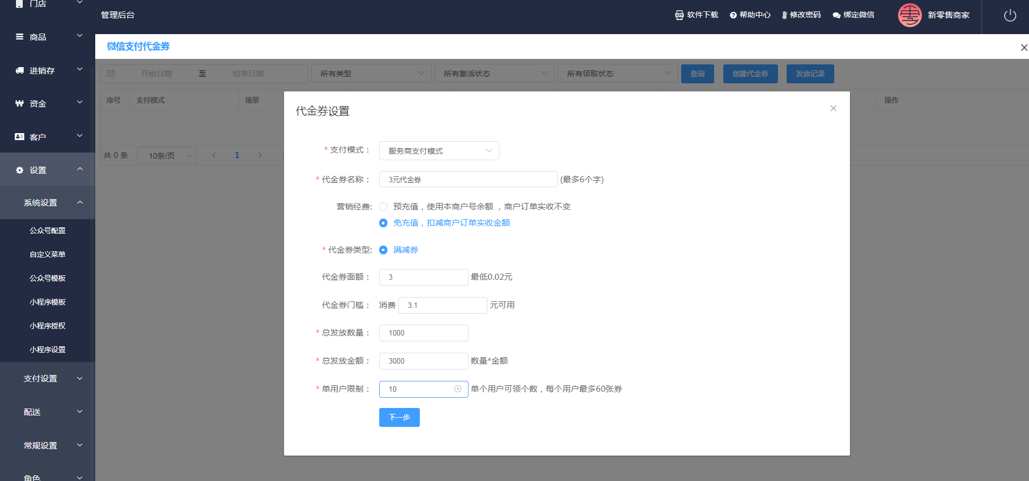Collapse the 系统设置 submenu
The image size is (1029, 481).
80,202
